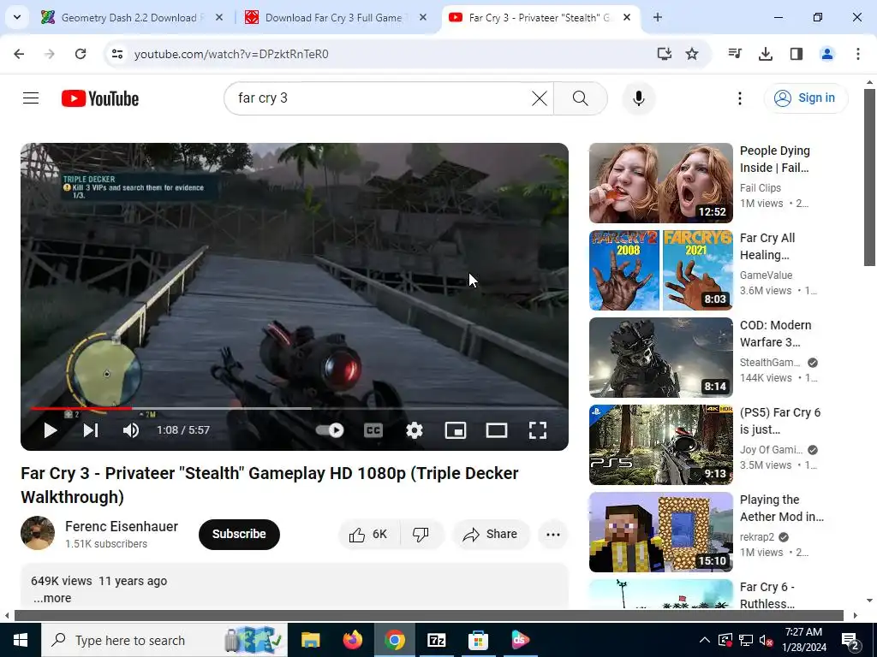Enter full screen mode icon
877x657 pixels.
tap(538, 430)
